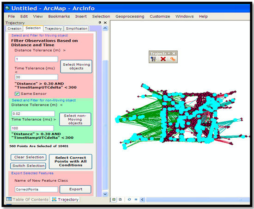The width and height of the screenshot is (254, 209).
Task: Open the Table Of Contents bottom tab
Action: tap(27, 199)
